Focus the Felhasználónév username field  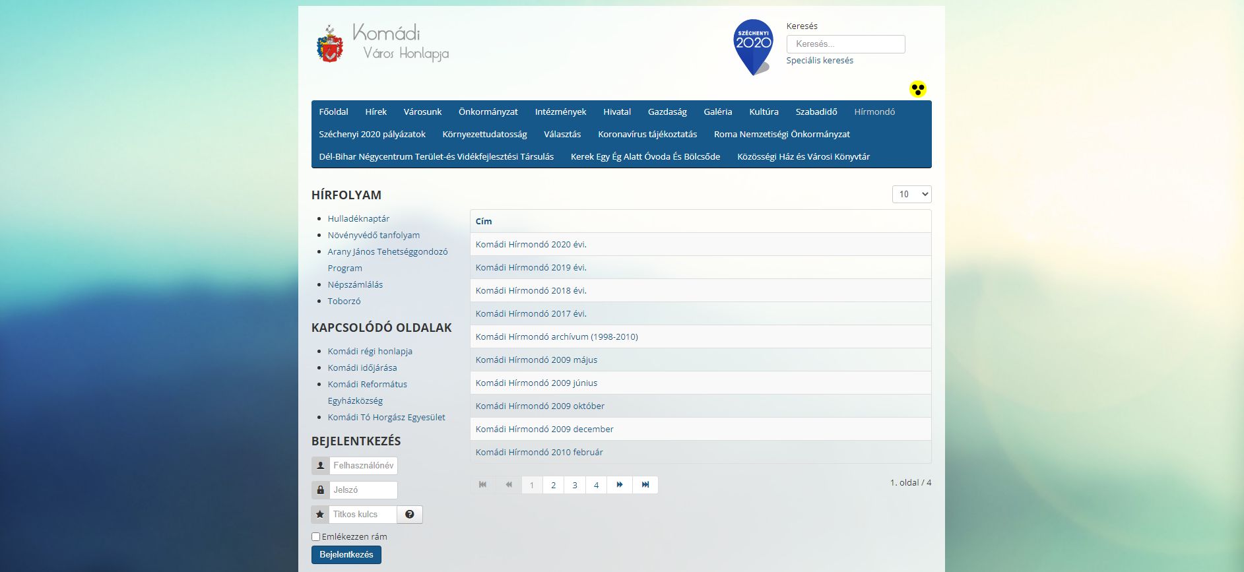click(364, 466)
